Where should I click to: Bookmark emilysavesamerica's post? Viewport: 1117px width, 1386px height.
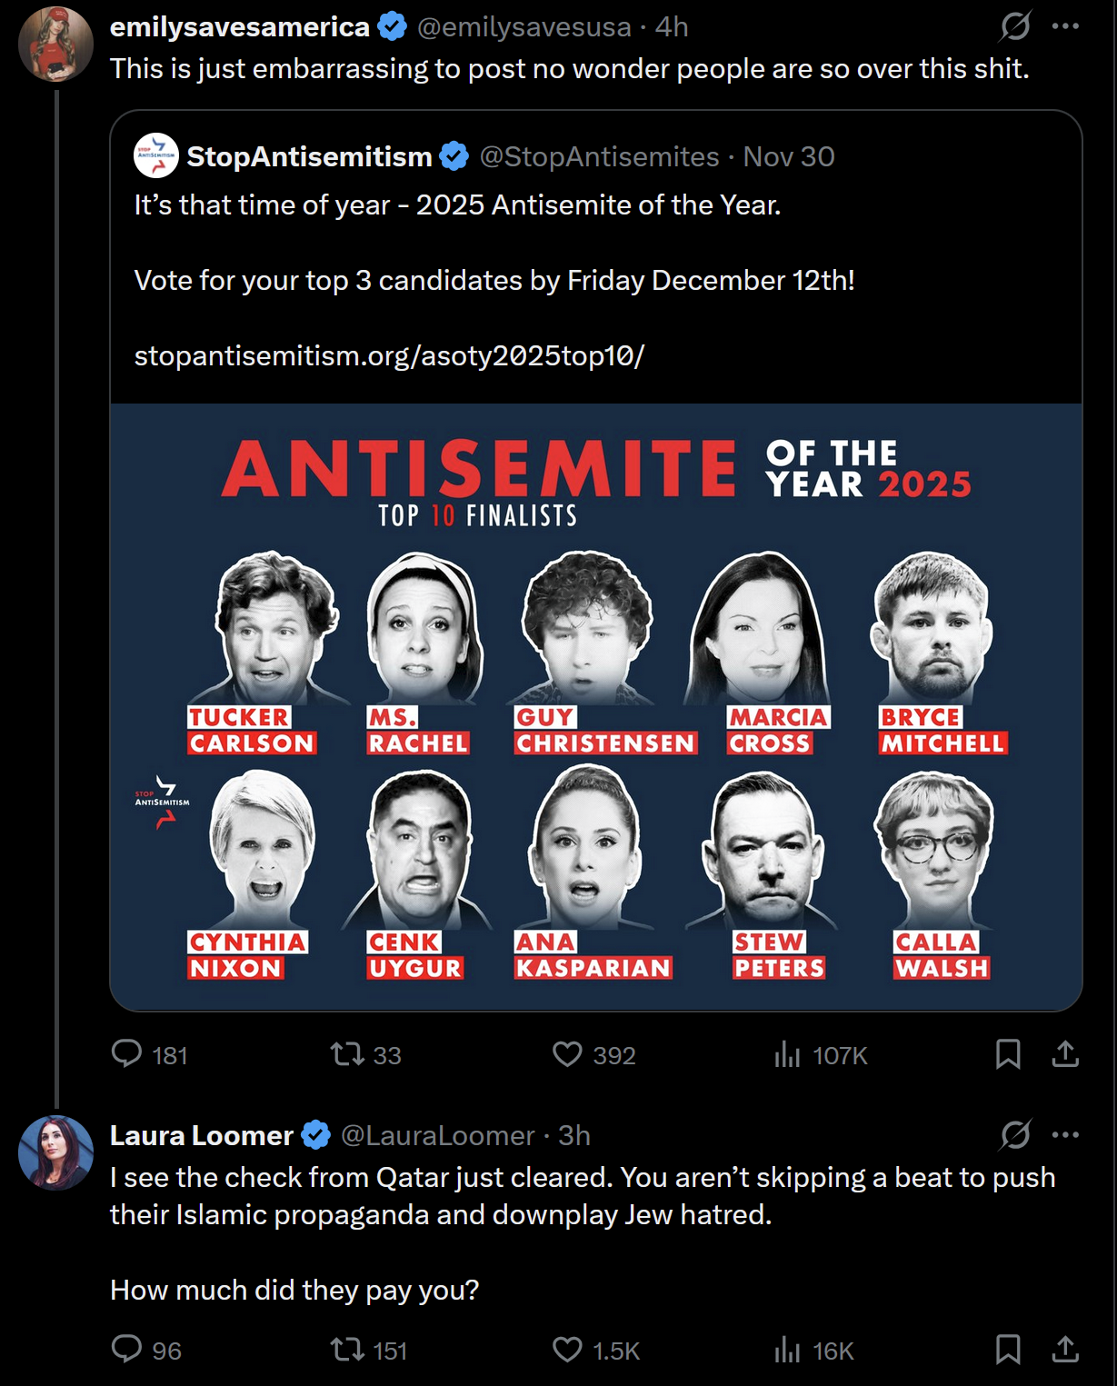1008,1054
